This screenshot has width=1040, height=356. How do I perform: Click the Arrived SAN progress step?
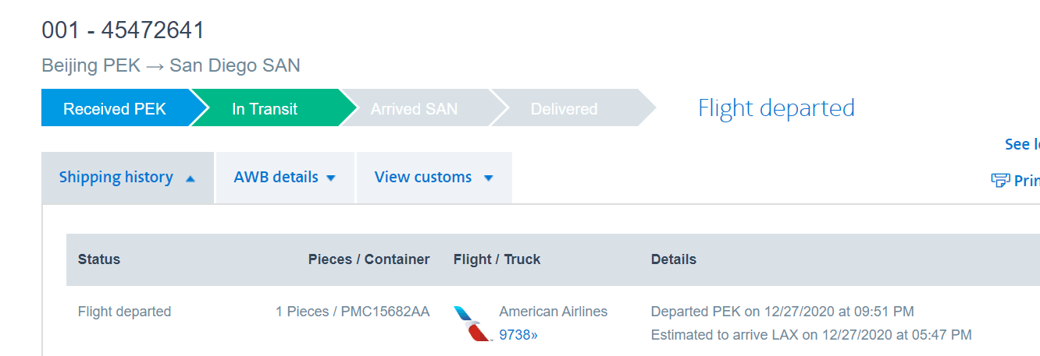[412, 109]
